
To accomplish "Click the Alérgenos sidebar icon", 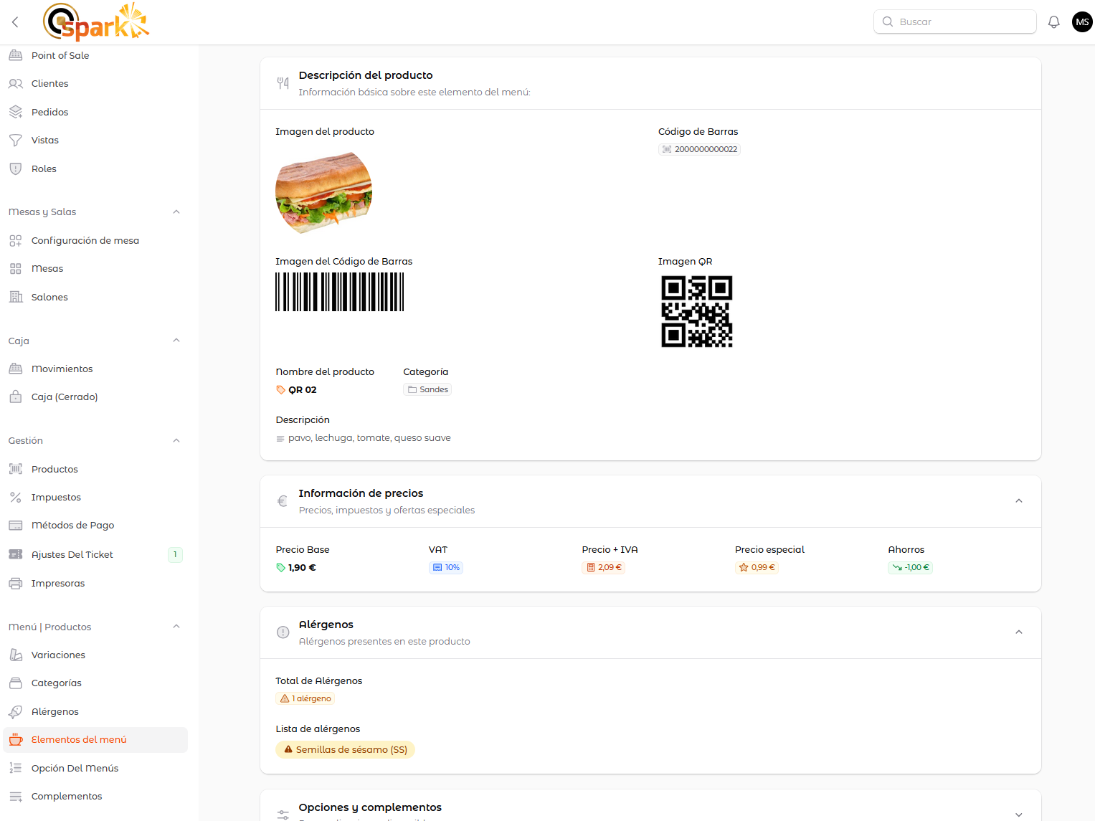I will coord(16,712).
